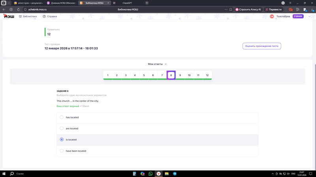Collapse the Мои ответы section
The height and width of the screenshot is (177, 316).
coord(158,64)
